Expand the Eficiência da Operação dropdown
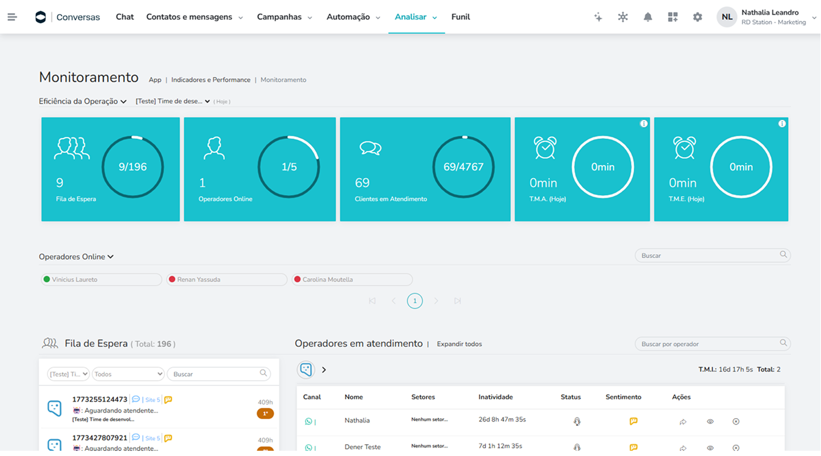 click(x=83, y=101)
